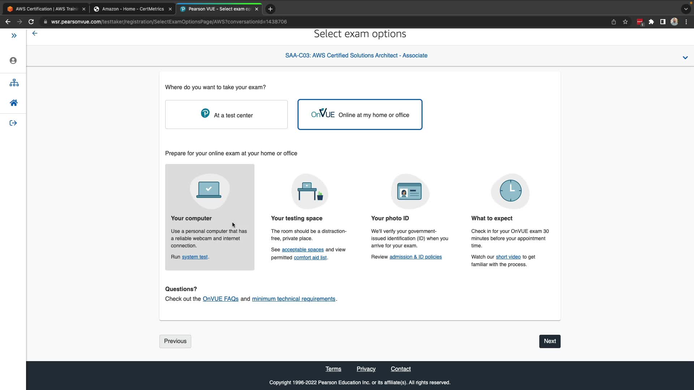This screenshot has width=694, height=390.
Task: Open the Chrome tab search dropdown arrow
Action: [686, 9]
